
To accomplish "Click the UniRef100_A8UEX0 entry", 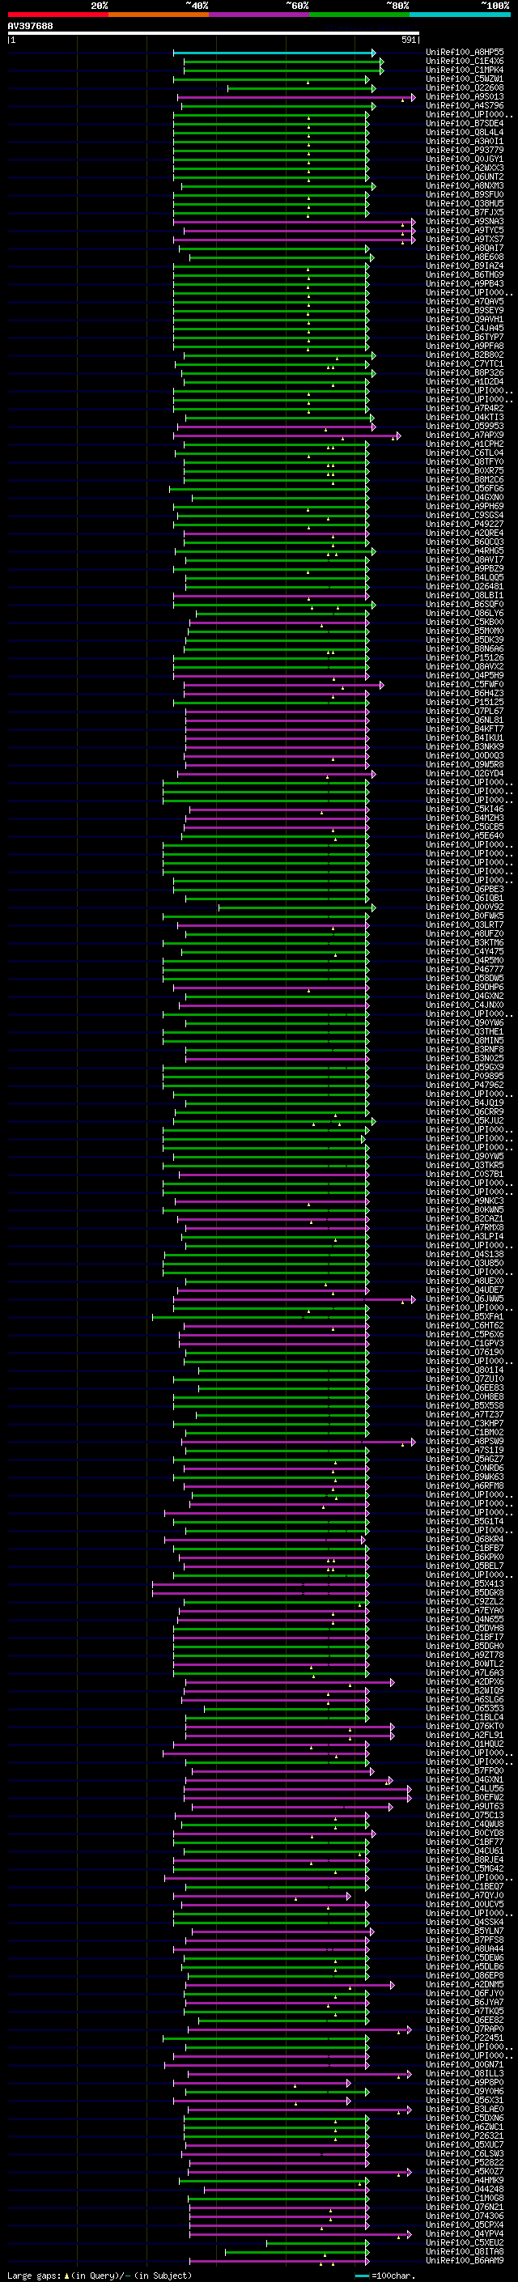I will 465,1281.
